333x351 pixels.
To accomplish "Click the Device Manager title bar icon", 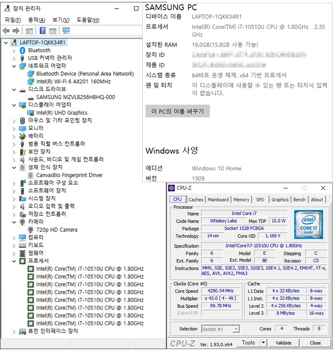I will (x=7, y=9).
